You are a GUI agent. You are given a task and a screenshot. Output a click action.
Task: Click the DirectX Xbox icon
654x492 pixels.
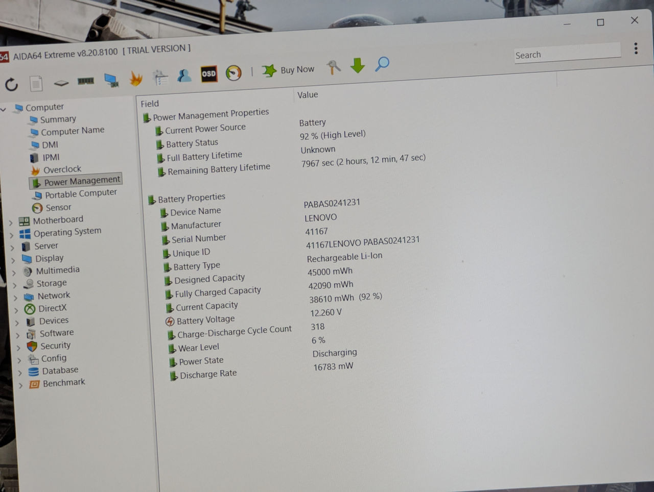click(x=30, y=309)
